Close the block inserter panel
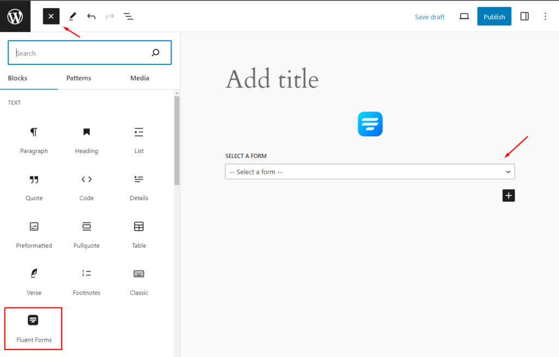The height and width of the screenshot is (357, 559). pos(51,16)
